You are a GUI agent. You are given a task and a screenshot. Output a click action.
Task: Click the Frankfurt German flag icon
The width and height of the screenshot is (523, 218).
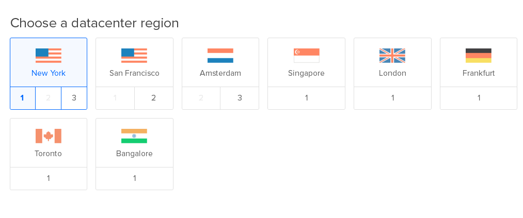tap(479, 55)
